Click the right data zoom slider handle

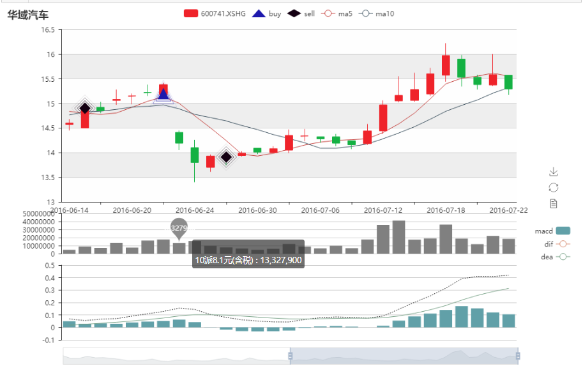(518, 356)
